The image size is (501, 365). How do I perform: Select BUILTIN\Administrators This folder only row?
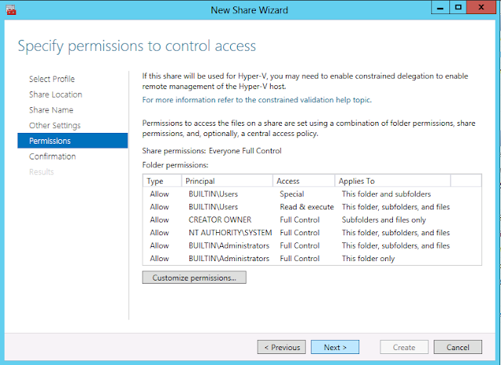312,259
